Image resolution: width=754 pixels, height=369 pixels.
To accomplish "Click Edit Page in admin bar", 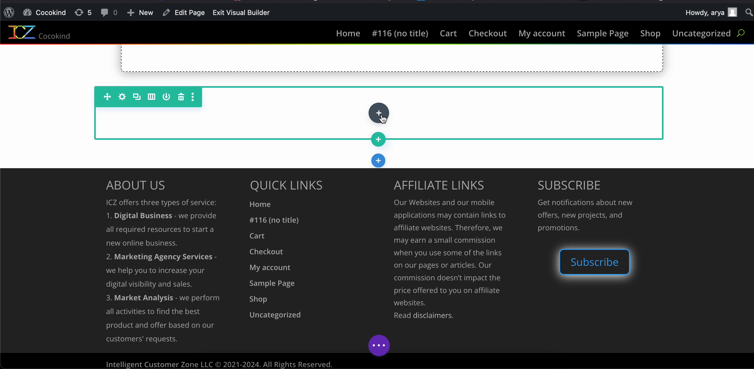I will pyautogui.click(x=184, y=13).
